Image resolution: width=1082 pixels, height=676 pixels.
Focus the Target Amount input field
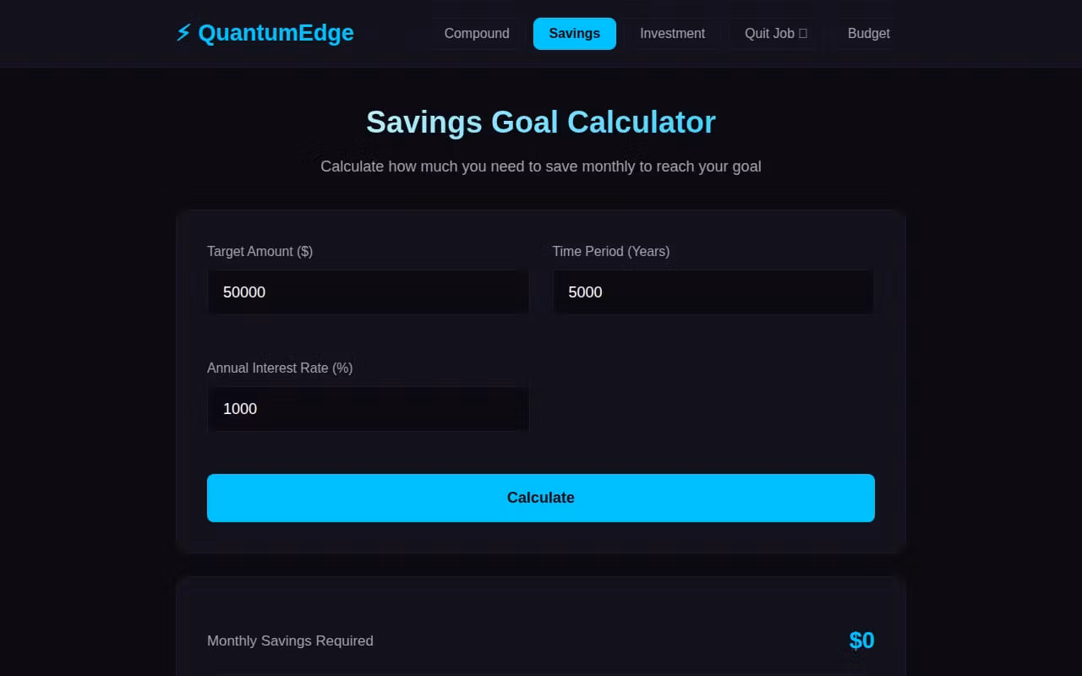point(368,292)
